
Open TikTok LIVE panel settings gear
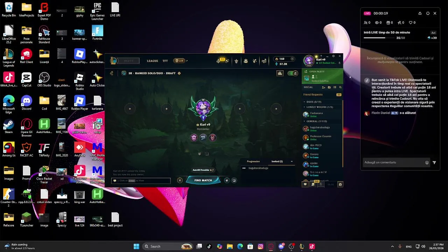pos(428,13)
